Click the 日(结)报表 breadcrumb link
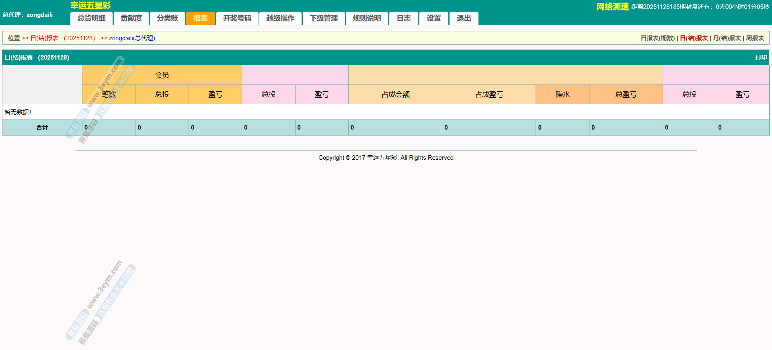 tap(45, 38)
